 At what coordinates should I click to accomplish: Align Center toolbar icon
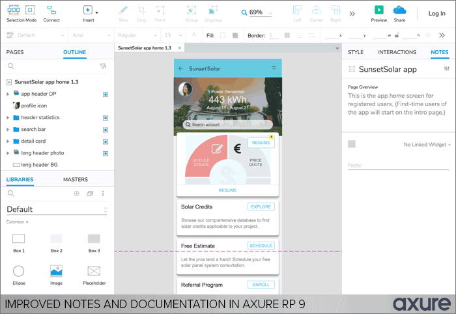point(317,10)
